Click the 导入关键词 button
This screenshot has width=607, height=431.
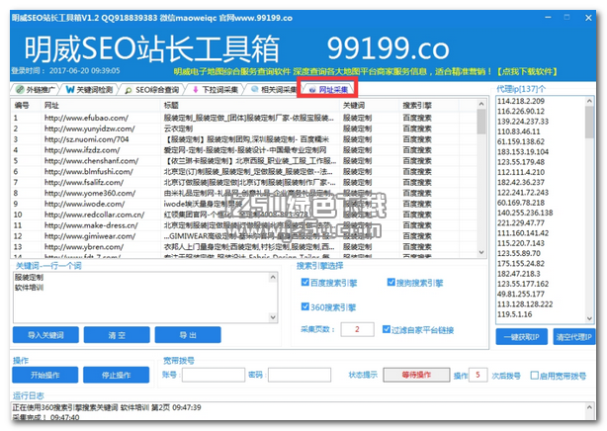[45, 335]
